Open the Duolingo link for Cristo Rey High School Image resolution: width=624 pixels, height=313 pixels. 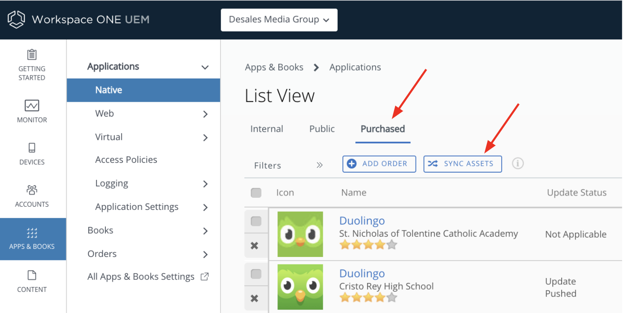[x=362, y=274]
